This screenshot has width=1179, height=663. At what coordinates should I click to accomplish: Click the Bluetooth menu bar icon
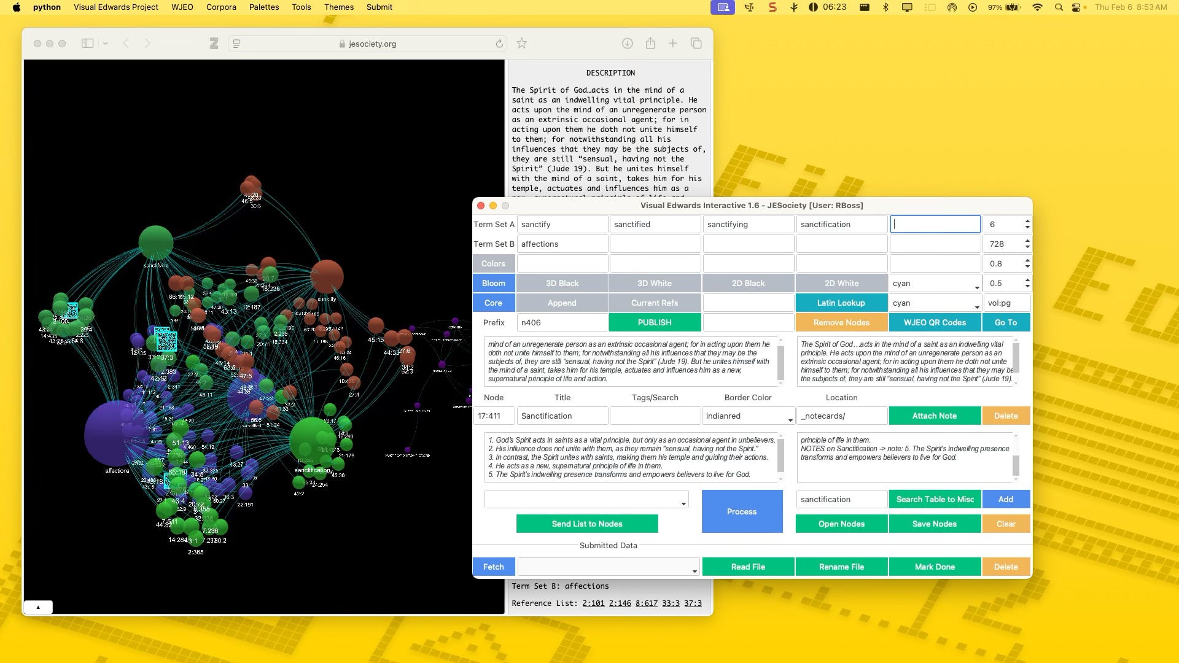coord(885,7)
